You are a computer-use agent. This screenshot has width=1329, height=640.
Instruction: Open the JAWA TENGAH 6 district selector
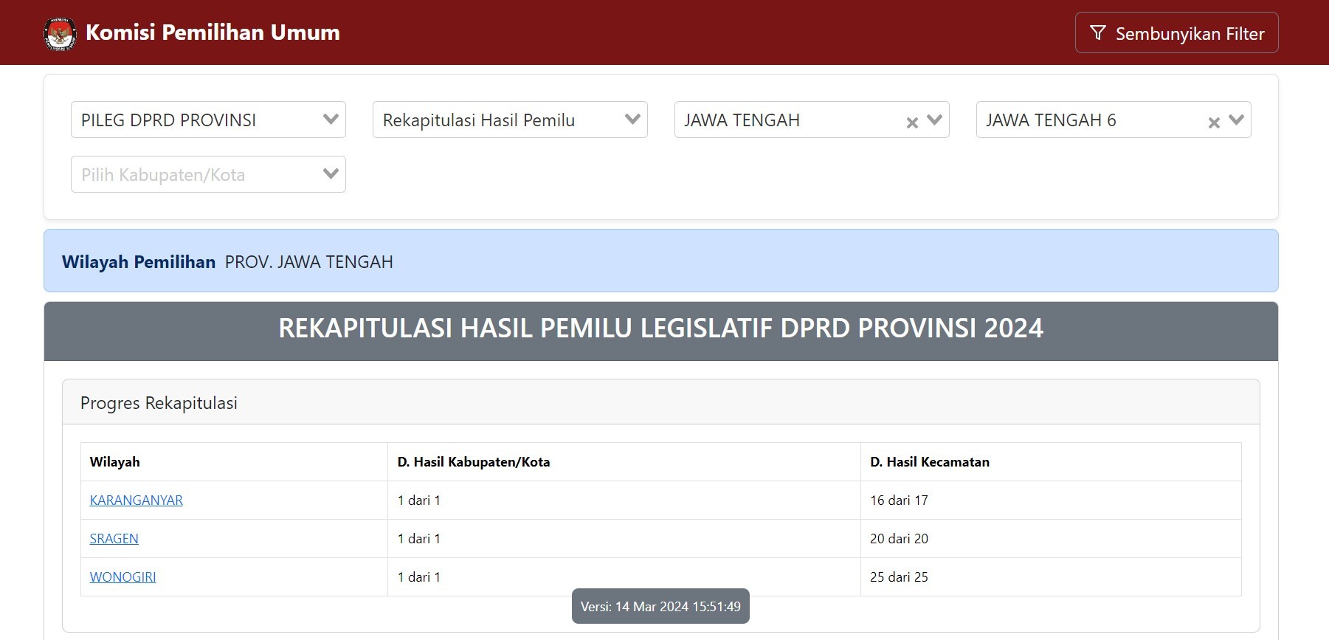(1085, 120)
